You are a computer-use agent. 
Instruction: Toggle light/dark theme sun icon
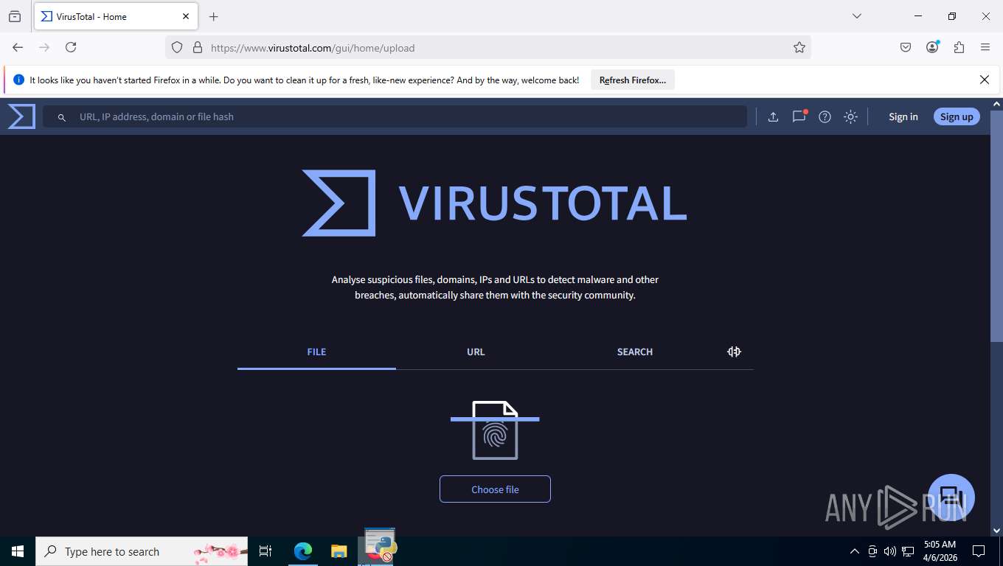pyautogui.click(x=850, y=116)
